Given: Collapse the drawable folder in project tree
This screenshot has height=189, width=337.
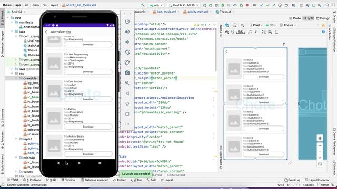Looking at the screenshot, I should (16, 78).
